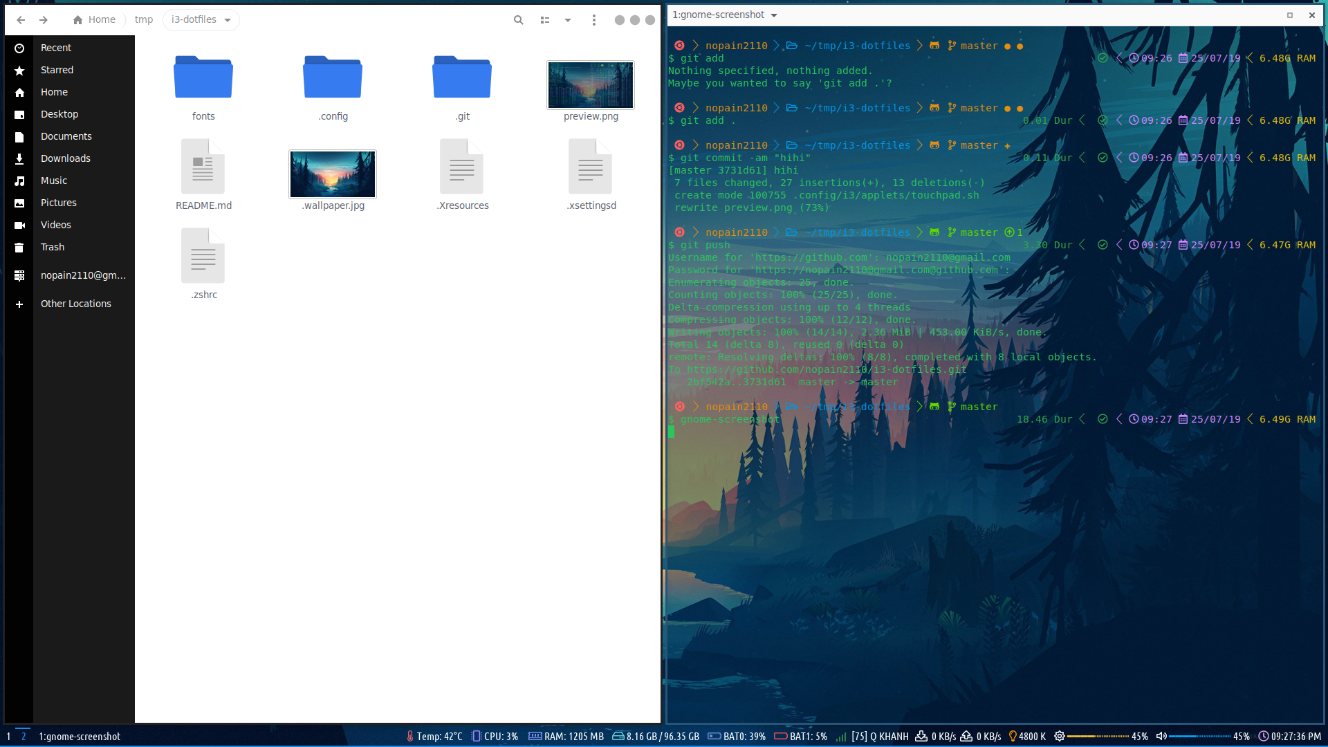
Task: Click the kebab menu button in Nautilus
Action: click(592, 19)
